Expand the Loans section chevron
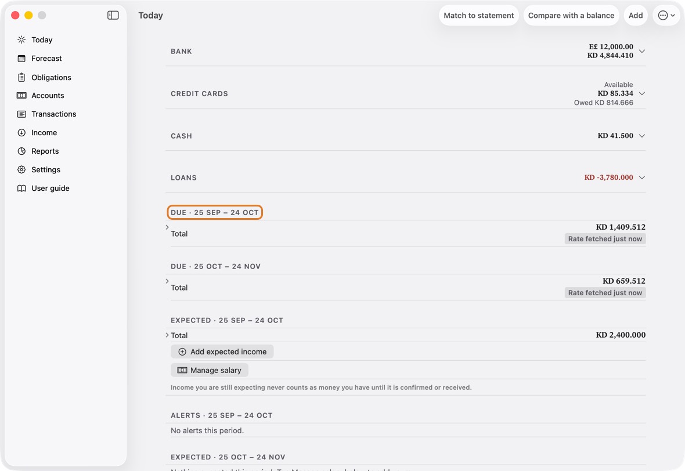Screen dimensions: 685x471 [x=641, y=177]
